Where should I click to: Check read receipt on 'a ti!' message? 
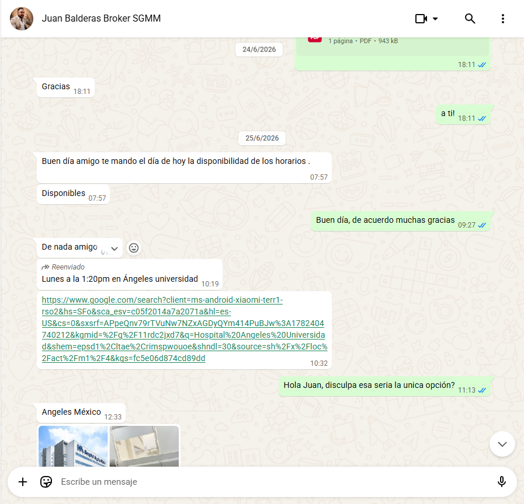[x=481, y=118]
